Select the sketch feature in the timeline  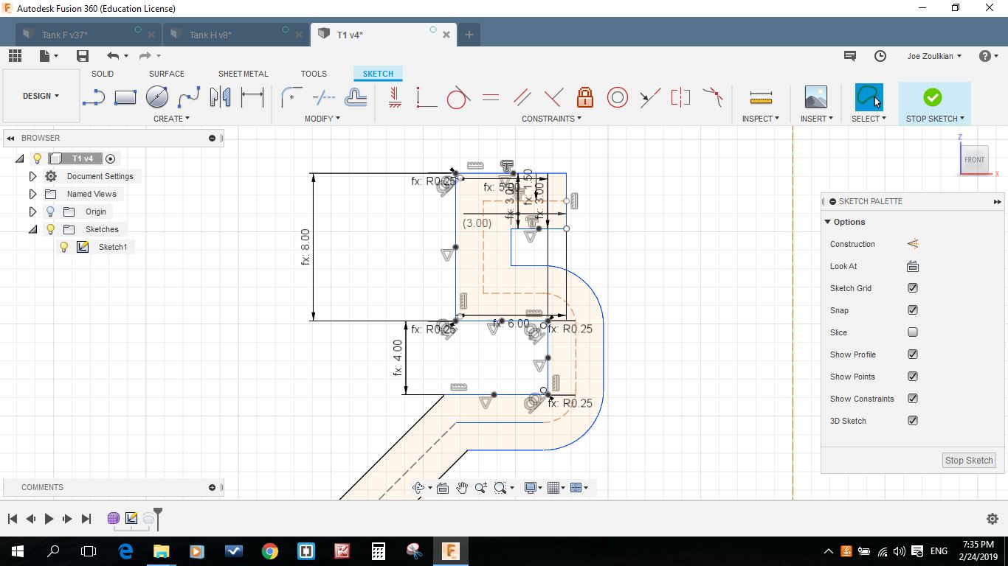131,519
